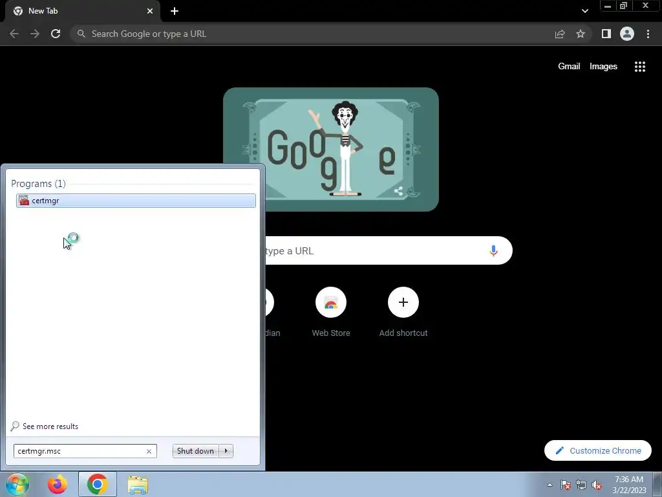The width and height of the screenshot is (662, 497).
Task: Click the muted volume tray icon
Action: [597, 485]
